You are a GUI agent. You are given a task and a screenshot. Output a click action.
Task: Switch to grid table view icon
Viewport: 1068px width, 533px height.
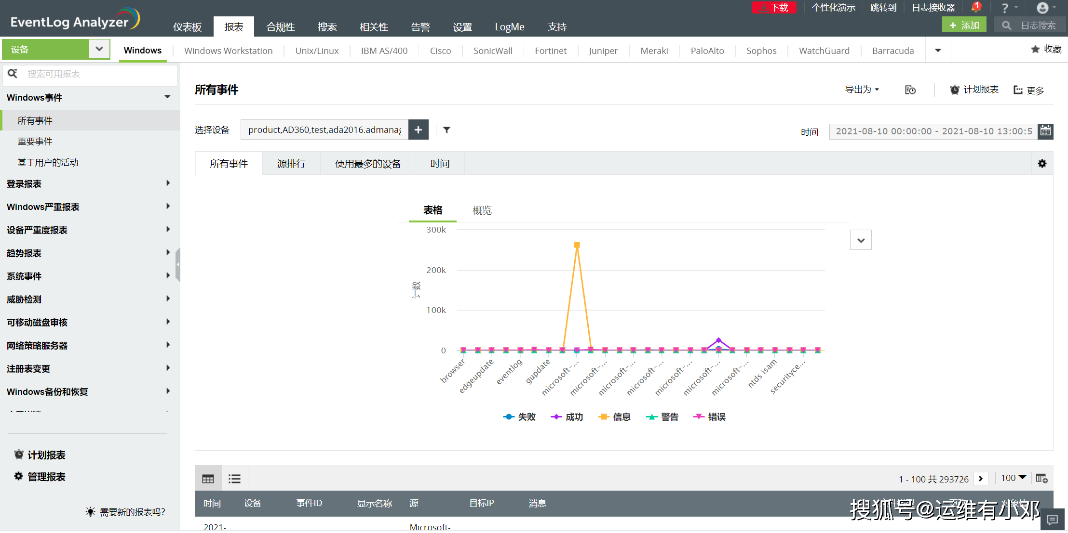click(208, 479)
